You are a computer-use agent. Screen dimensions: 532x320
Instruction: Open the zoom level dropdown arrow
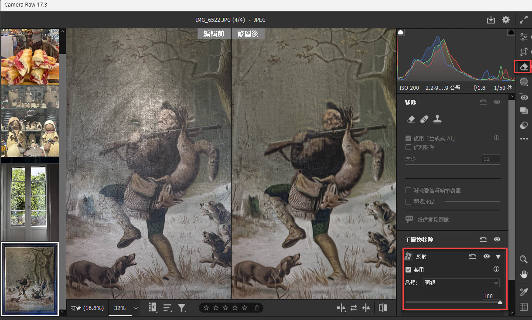[136, 308]
